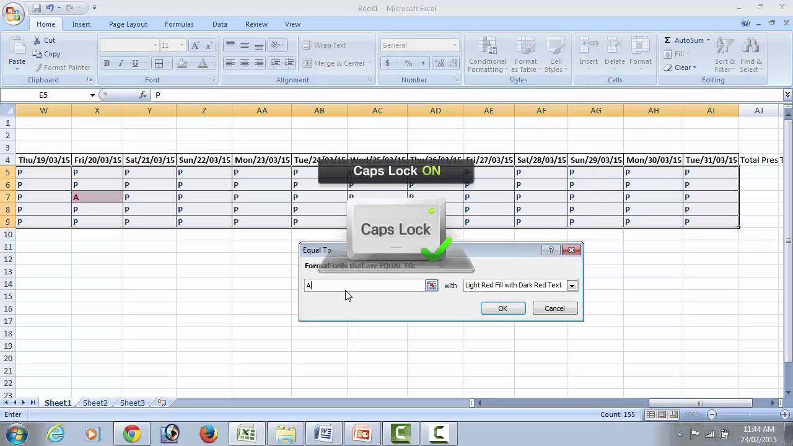Open Cell Styles gallery
Screen dimensions: 793x446
(556, 55)
